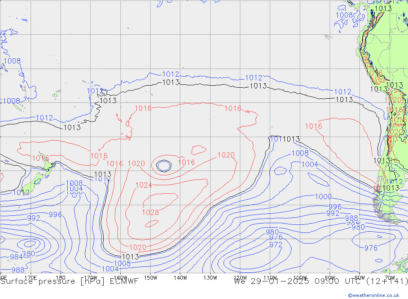This screenshot has width=408, height=299.
Task: Click the forecast date and time text
Action: pyautogui.click(x=321, y=281)
